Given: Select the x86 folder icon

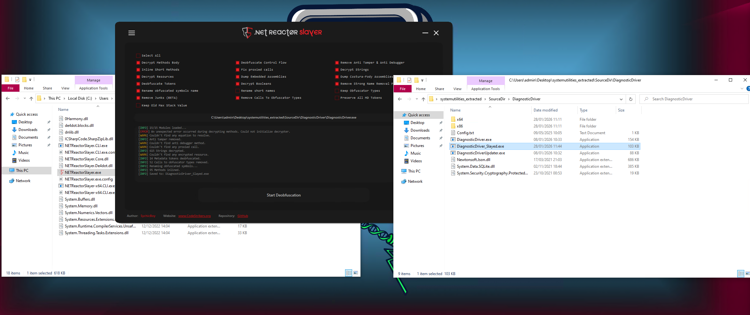Looking at the screenshot, I should pos(453,126).
